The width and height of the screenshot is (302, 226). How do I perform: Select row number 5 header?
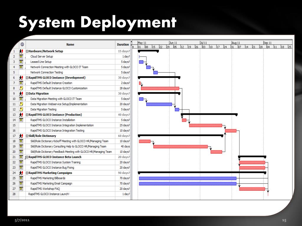coord(14,72)
